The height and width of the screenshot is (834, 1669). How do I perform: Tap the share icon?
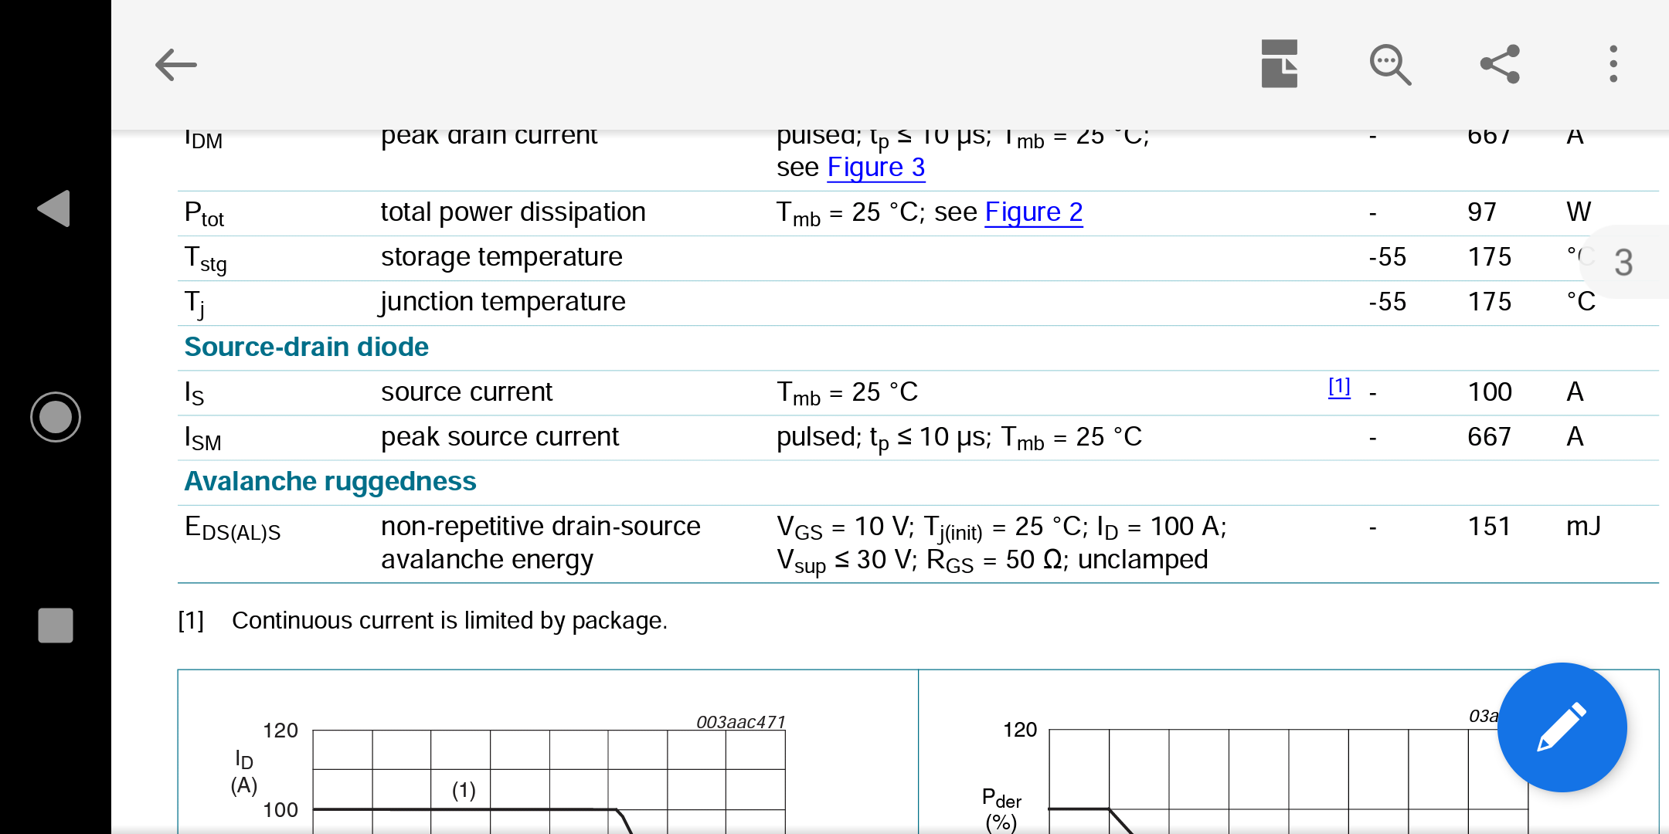(x=1500, y=64)
